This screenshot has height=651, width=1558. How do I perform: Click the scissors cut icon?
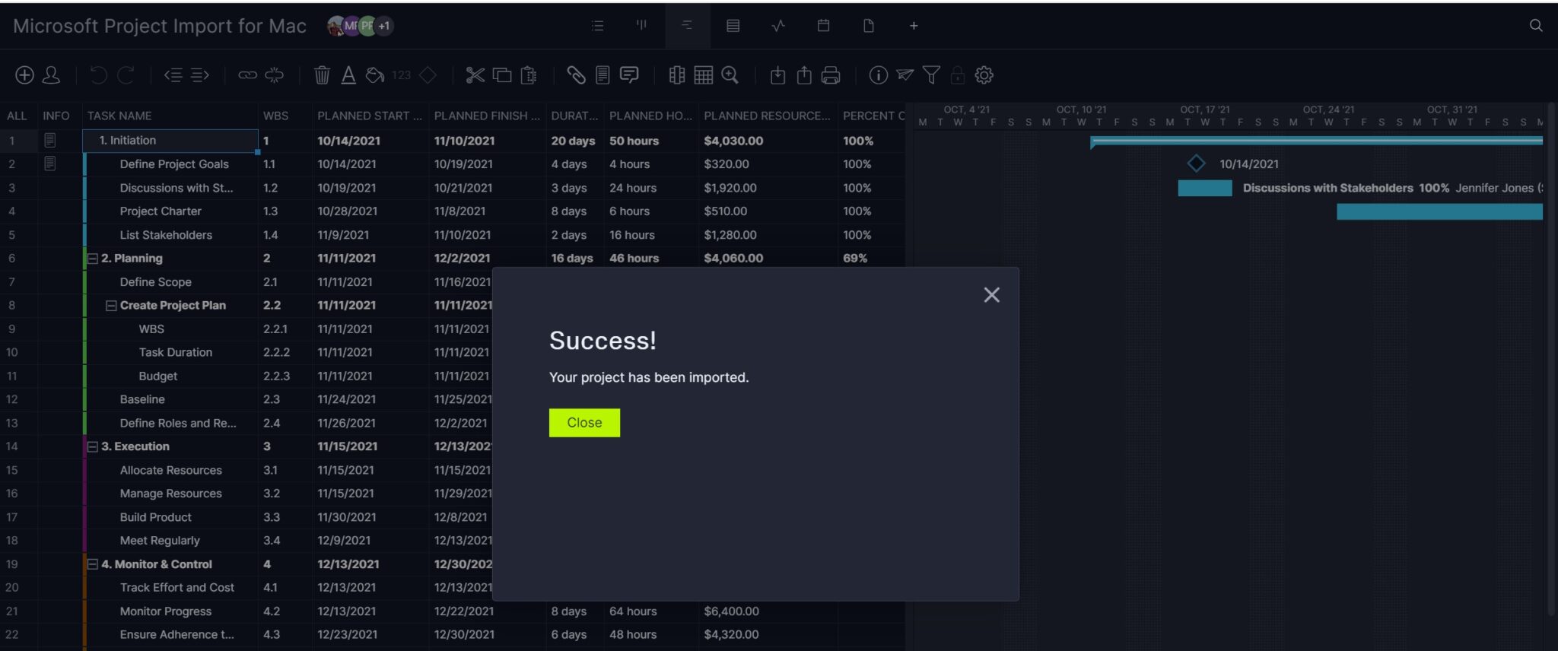475,75
